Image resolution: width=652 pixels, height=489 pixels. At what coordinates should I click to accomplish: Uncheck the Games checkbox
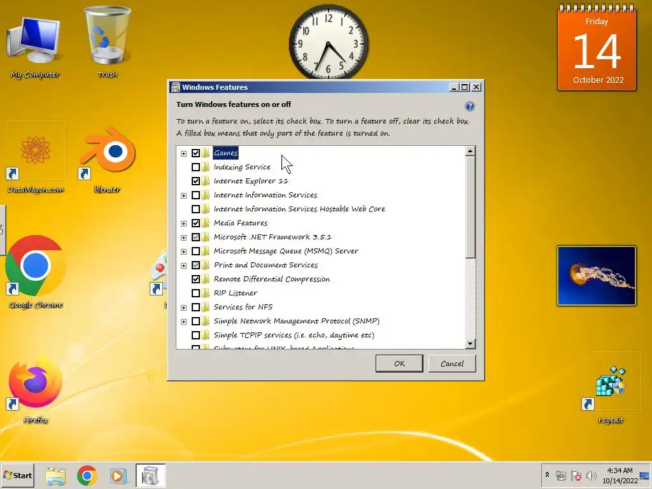[195, 153]
